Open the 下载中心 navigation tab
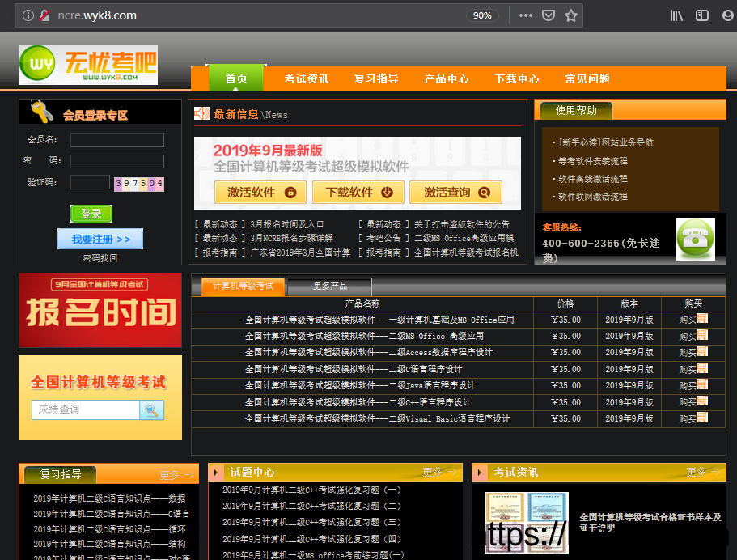737x560 pixels. tap(517, 78)
